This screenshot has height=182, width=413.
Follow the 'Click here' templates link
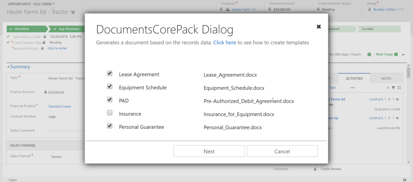pyautogui.click(x=225, y=42)
